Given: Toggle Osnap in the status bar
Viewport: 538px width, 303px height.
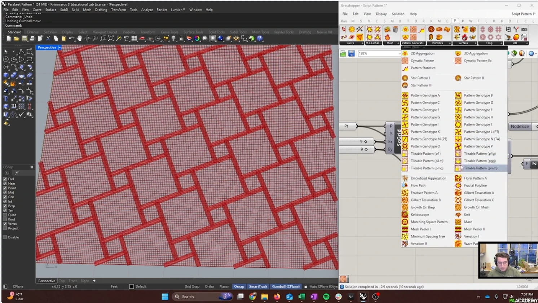Looking at the screenshot, I should [239, 286].
